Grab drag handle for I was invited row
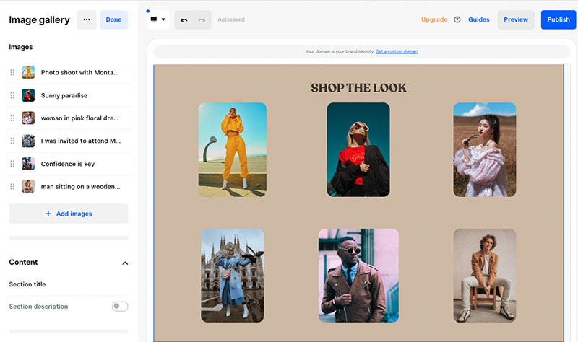This screenshot has width=578, height=342. point(12,141)
